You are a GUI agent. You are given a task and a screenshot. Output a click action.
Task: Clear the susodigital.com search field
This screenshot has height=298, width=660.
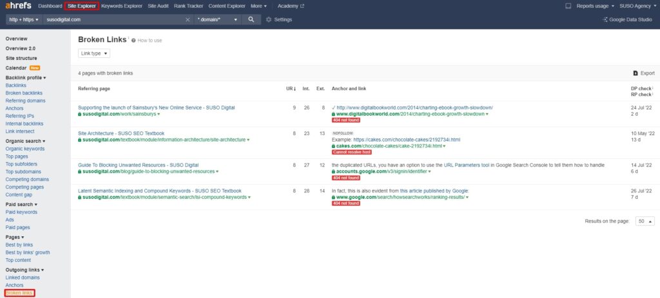188,19
